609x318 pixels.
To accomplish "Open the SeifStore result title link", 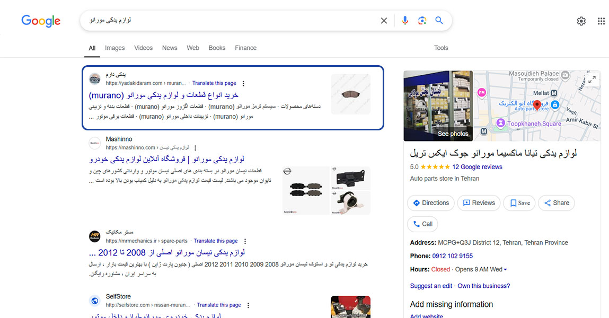I will (x=155, y=315).
